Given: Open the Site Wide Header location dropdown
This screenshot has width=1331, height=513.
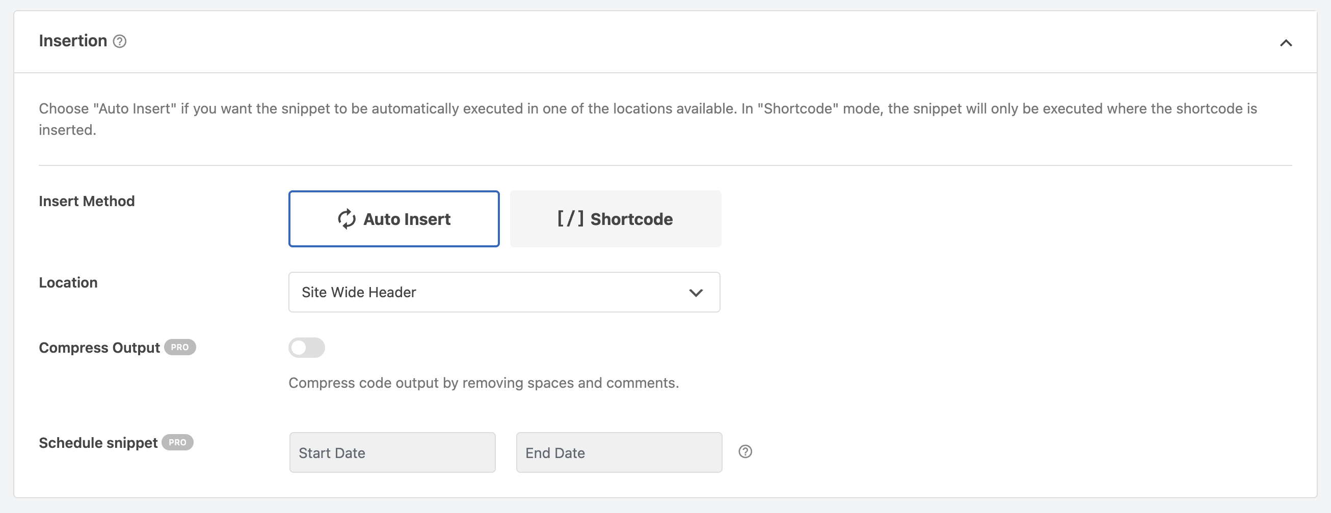Looking at the screenshot, I should point(504,292).
